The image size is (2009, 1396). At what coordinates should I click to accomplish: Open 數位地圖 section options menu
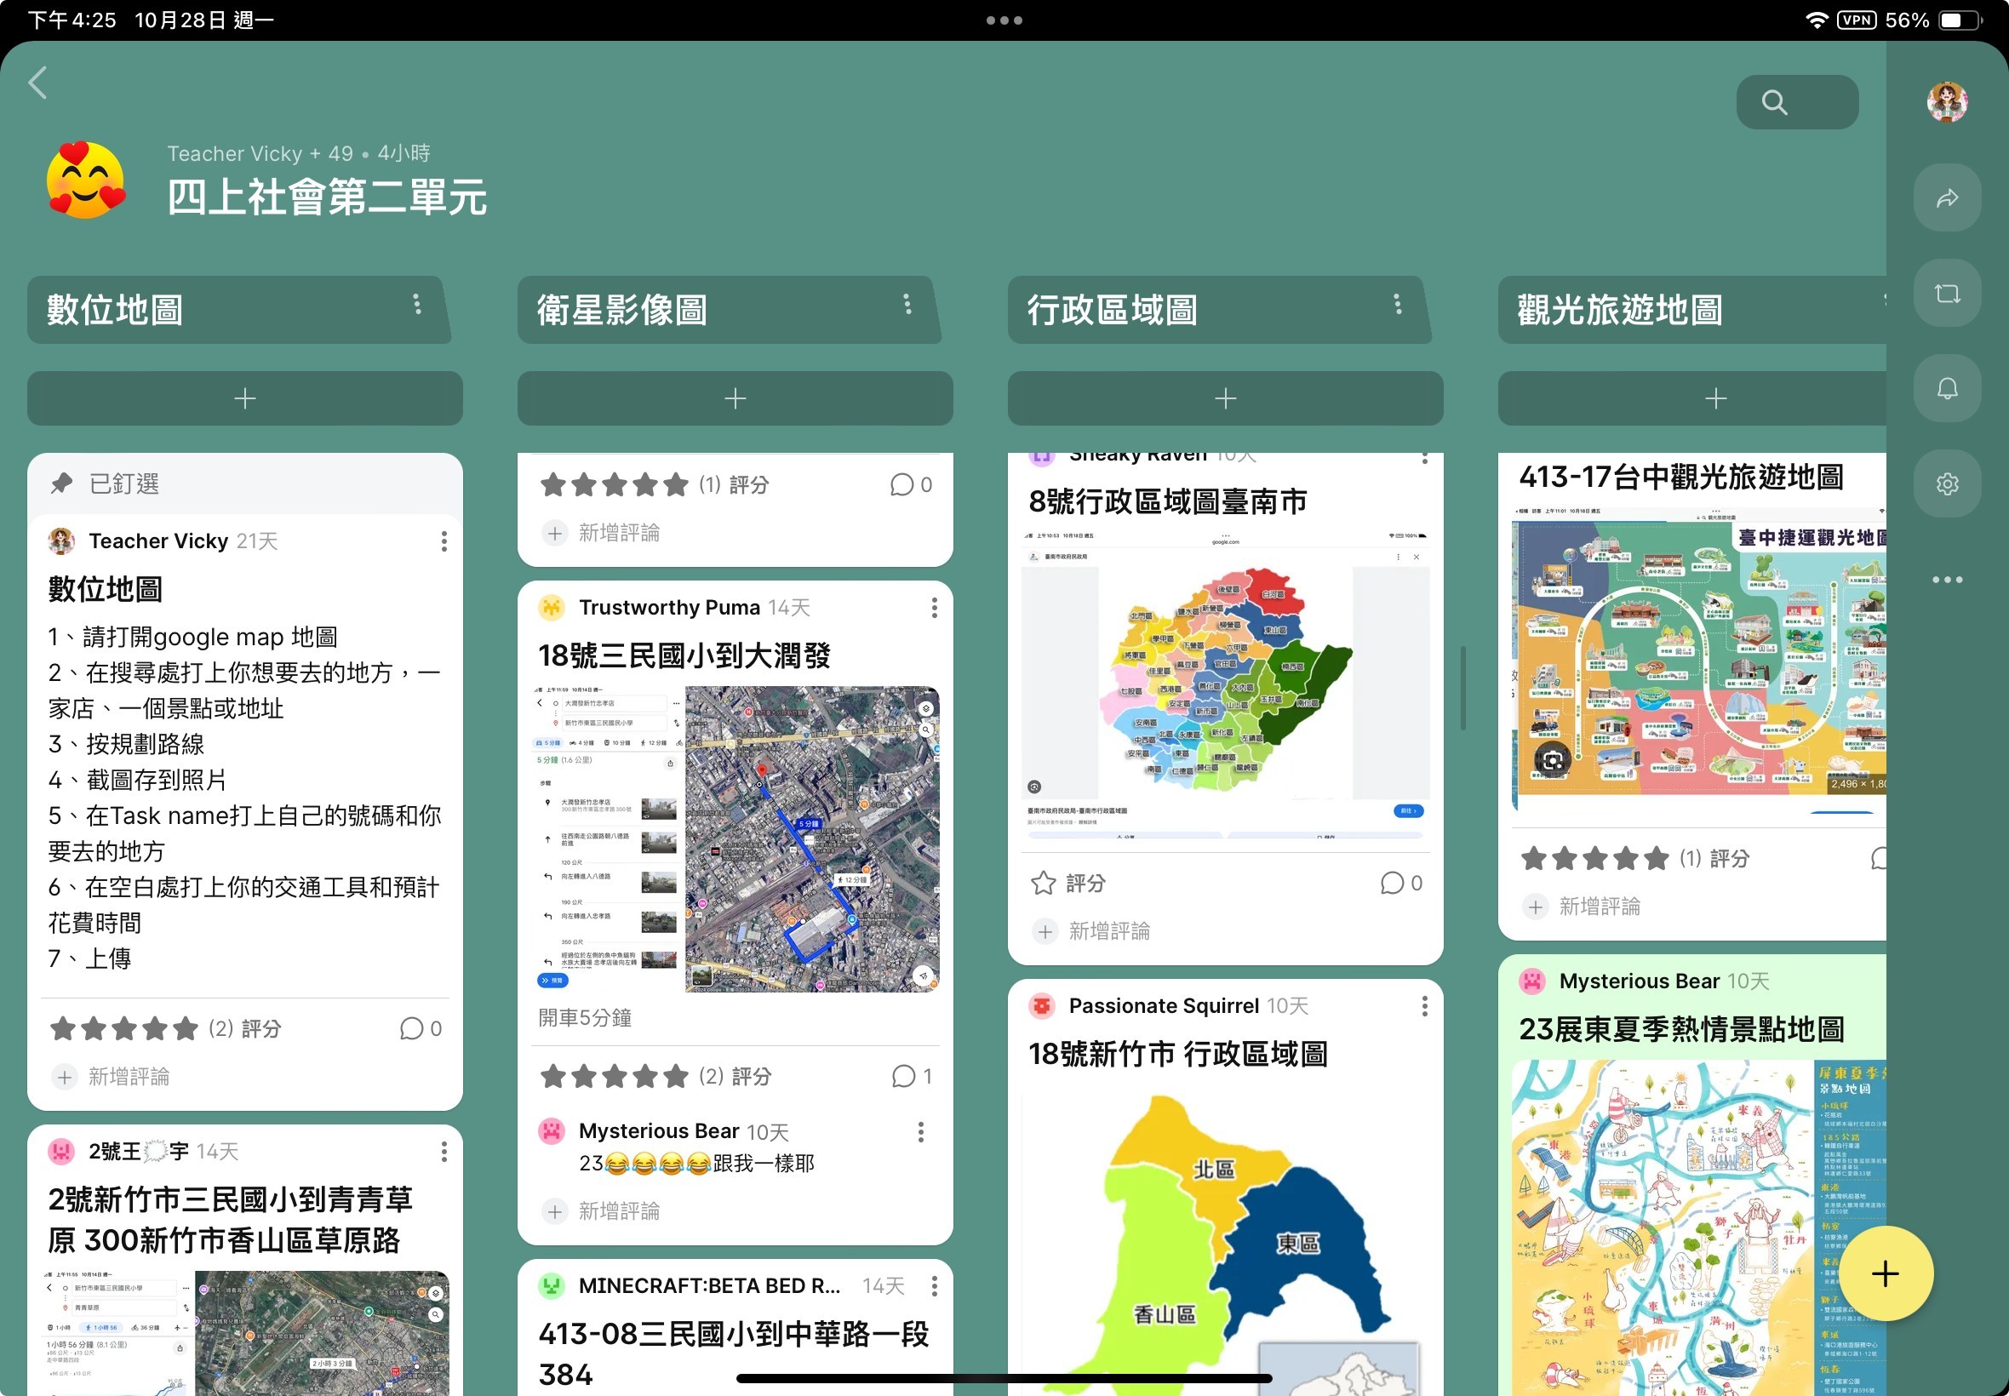point(417,305)
